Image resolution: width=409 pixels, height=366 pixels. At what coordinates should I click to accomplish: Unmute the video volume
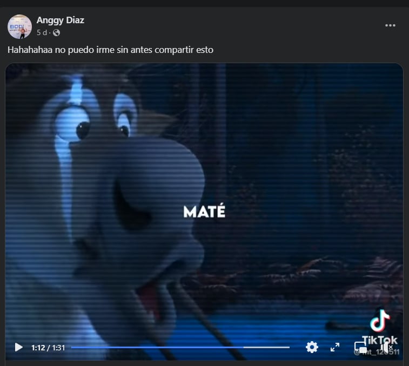click(386, 347)
